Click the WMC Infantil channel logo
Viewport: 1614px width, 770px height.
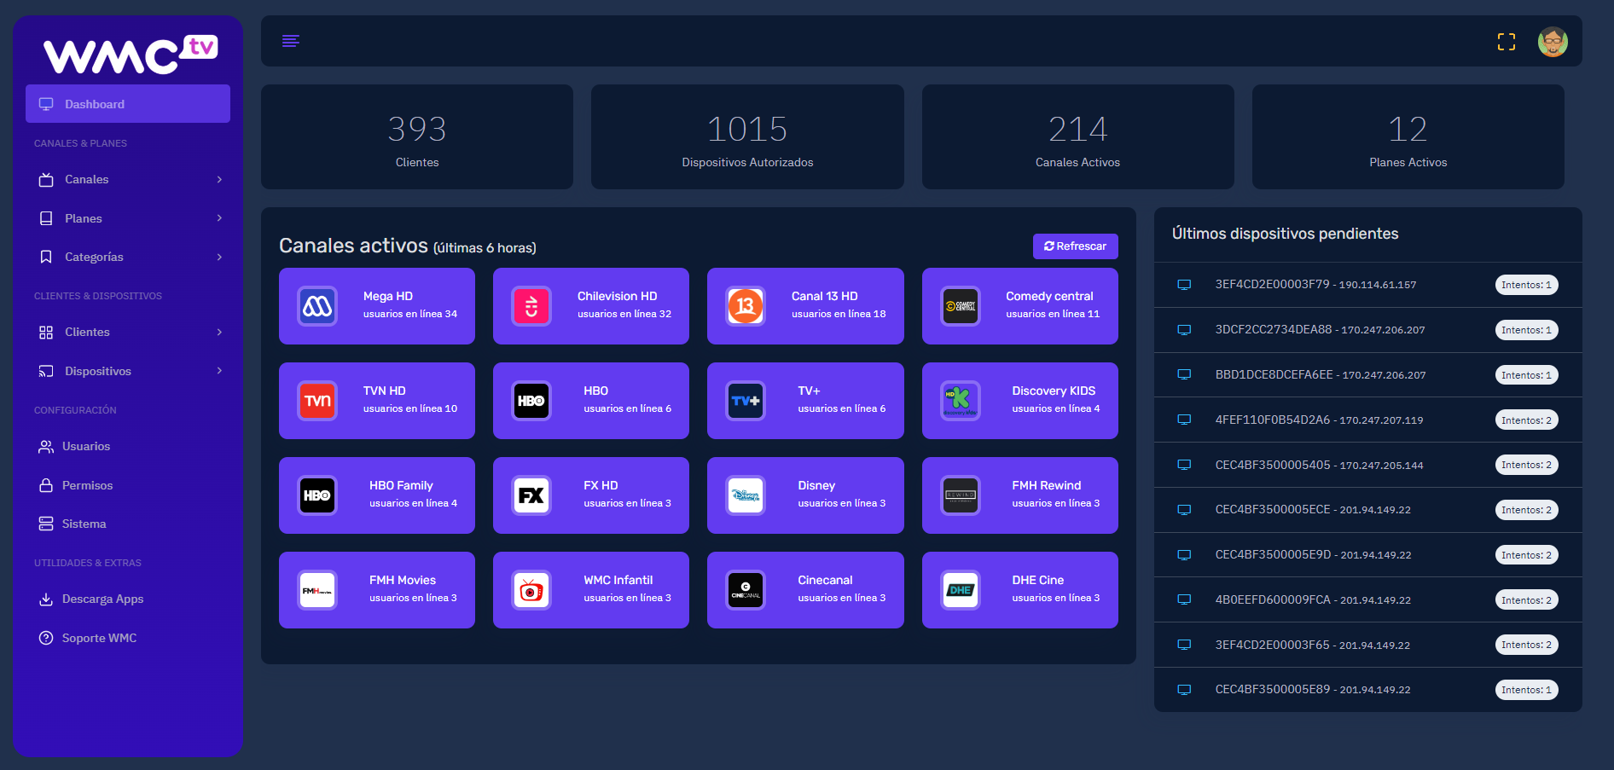click(x=531, y=590)
